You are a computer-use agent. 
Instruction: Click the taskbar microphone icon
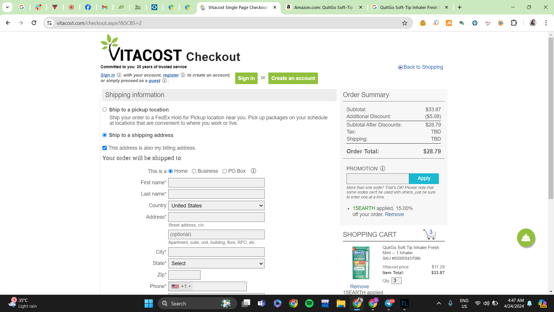pyautogui.click(x=450, y=303)
